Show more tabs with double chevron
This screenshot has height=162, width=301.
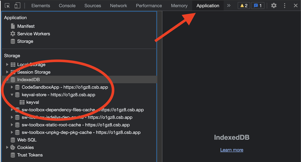click(229, 6)
